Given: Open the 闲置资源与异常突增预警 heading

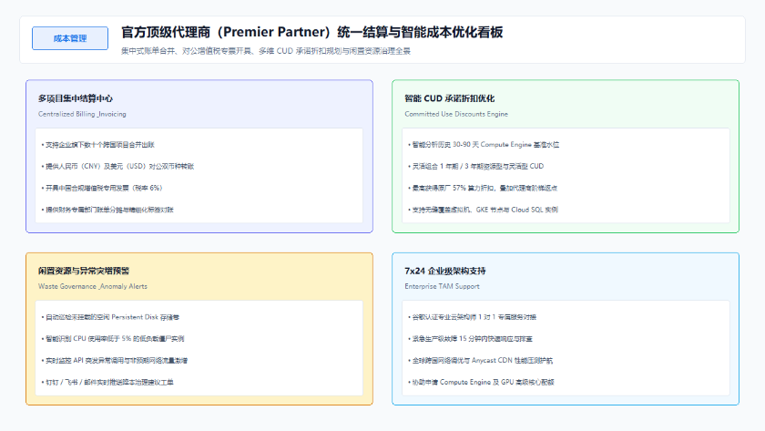Looking at the screenshot, I should [x=84, y=271].
